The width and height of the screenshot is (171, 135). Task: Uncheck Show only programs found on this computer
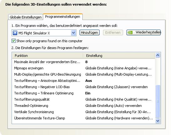(x=14, y=41)
